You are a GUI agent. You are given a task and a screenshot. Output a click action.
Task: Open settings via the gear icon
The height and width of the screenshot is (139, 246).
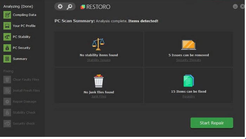pos(60,7)
